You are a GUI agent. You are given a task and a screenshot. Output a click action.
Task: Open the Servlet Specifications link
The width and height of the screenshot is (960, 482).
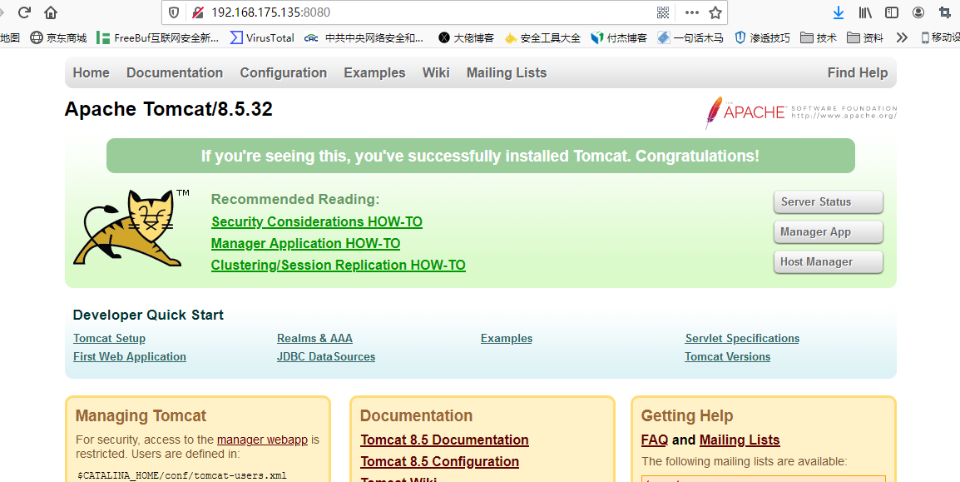point(742,339)
